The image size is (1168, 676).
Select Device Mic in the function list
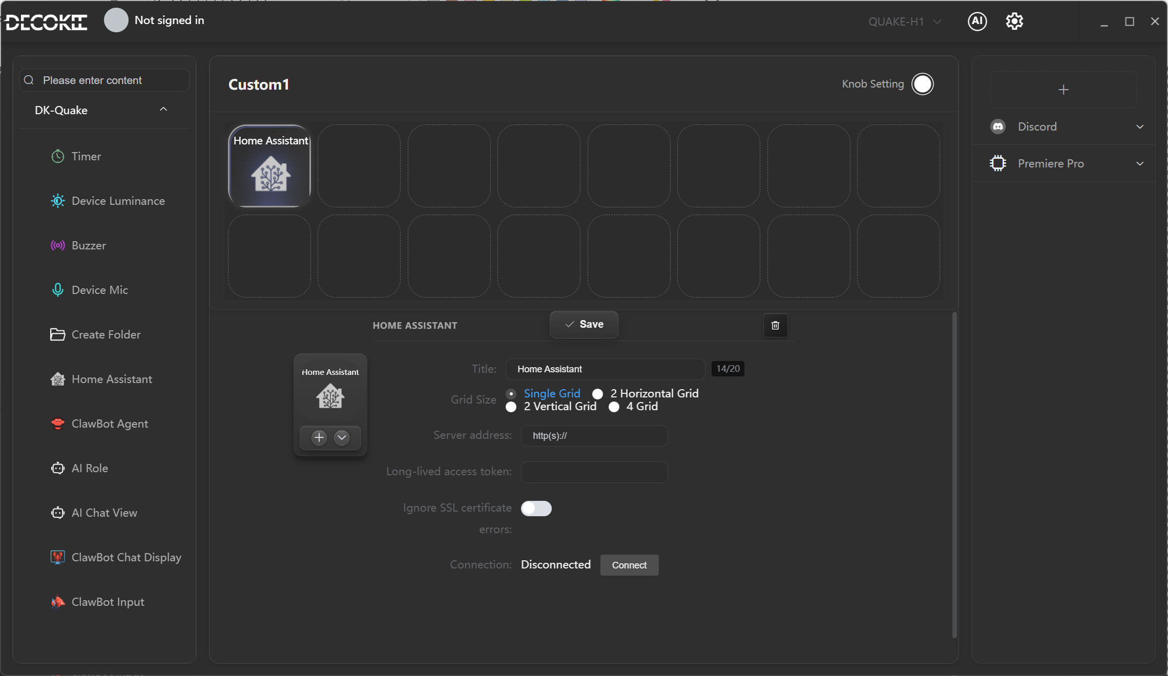tap(100, 290)
